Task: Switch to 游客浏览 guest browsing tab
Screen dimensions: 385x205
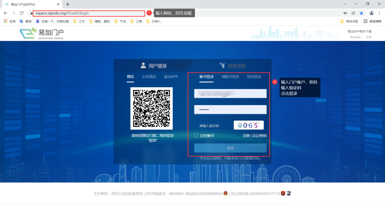Action: pyautogui.click(x=233, y=66)
